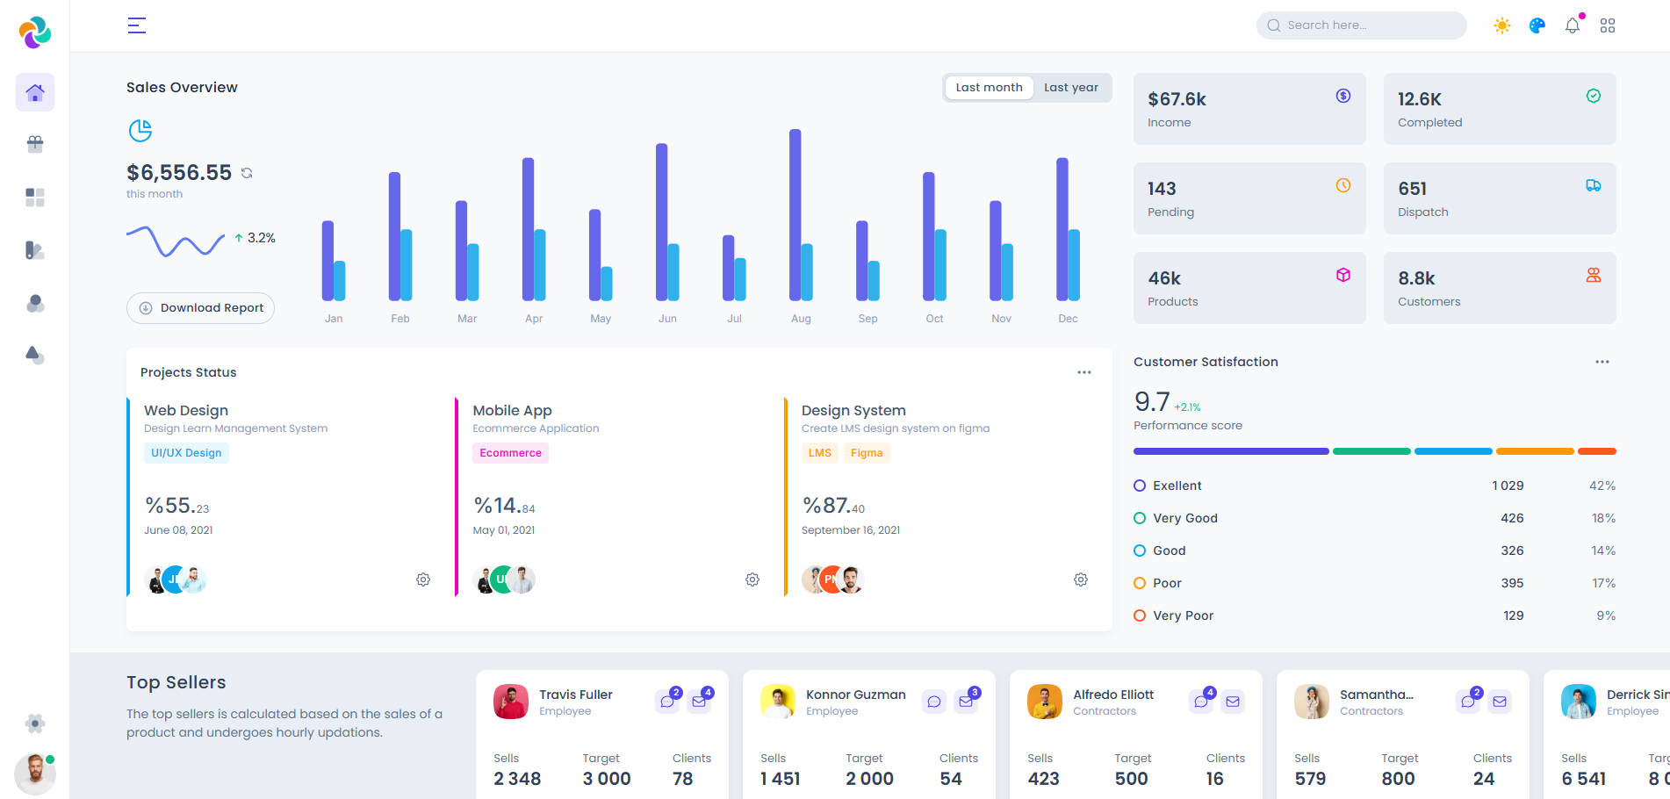
Task: Toggle light/dark mode with the sun icon
Action: click(1502, 25)
